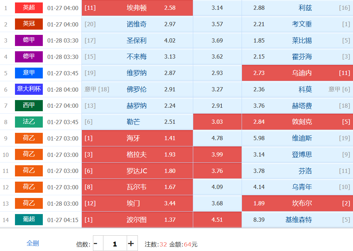Image resolution: width=353 pixels, height=251 pixels.
Task: Deselect 乌迪内 away win odds 2.73
Action: pyautogui.click(x=297, y=73)
